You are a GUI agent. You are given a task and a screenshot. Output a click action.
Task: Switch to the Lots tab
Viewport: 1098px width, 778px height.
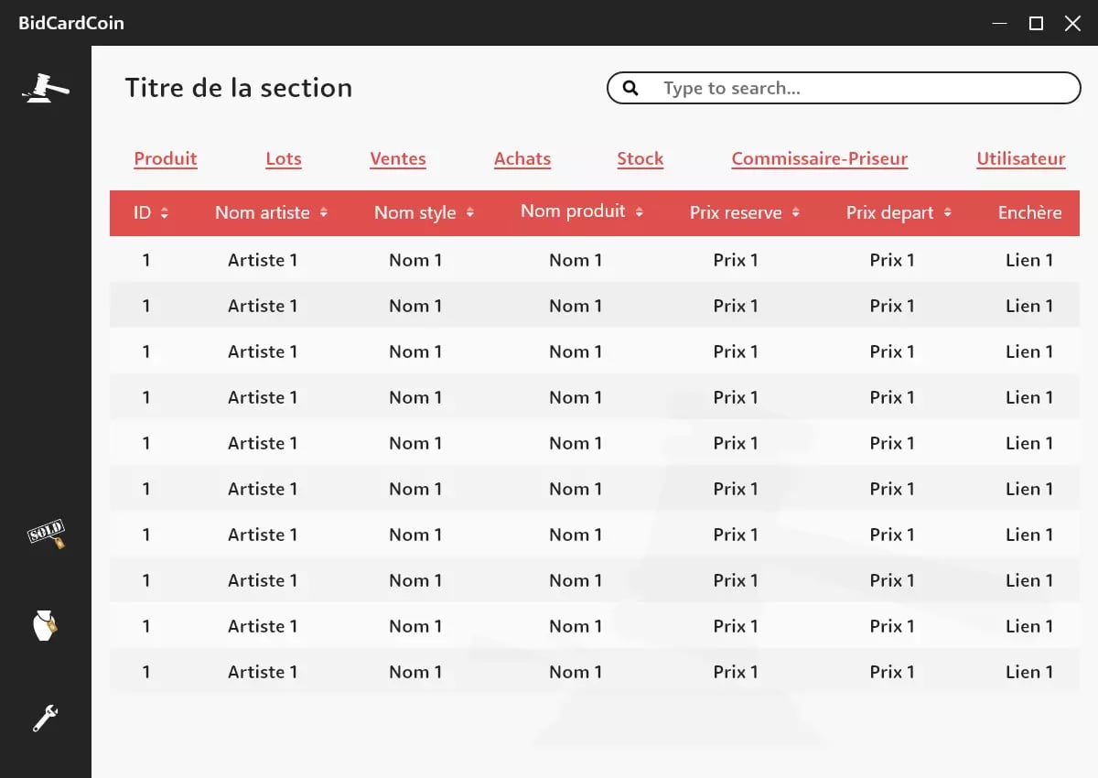coord(284,159)
